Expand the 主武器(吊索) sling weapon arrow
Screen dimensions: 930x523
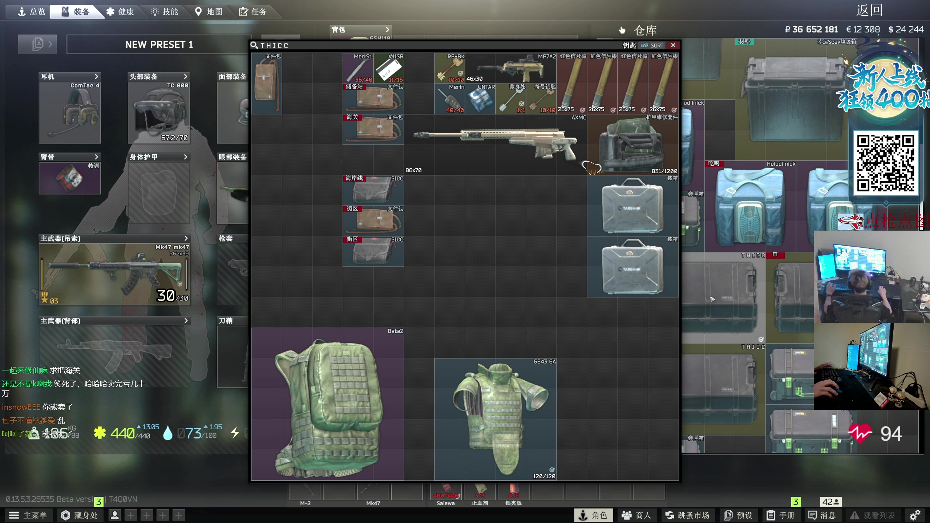(x=186, y=238)
